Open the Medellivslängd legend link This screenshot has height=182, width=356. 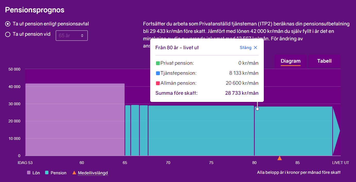point(93,173)
